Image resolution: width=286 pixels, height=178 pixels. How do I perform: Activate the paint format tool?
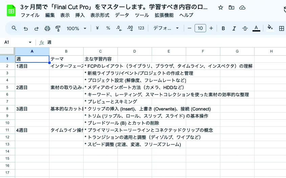(x=58, y=28)
